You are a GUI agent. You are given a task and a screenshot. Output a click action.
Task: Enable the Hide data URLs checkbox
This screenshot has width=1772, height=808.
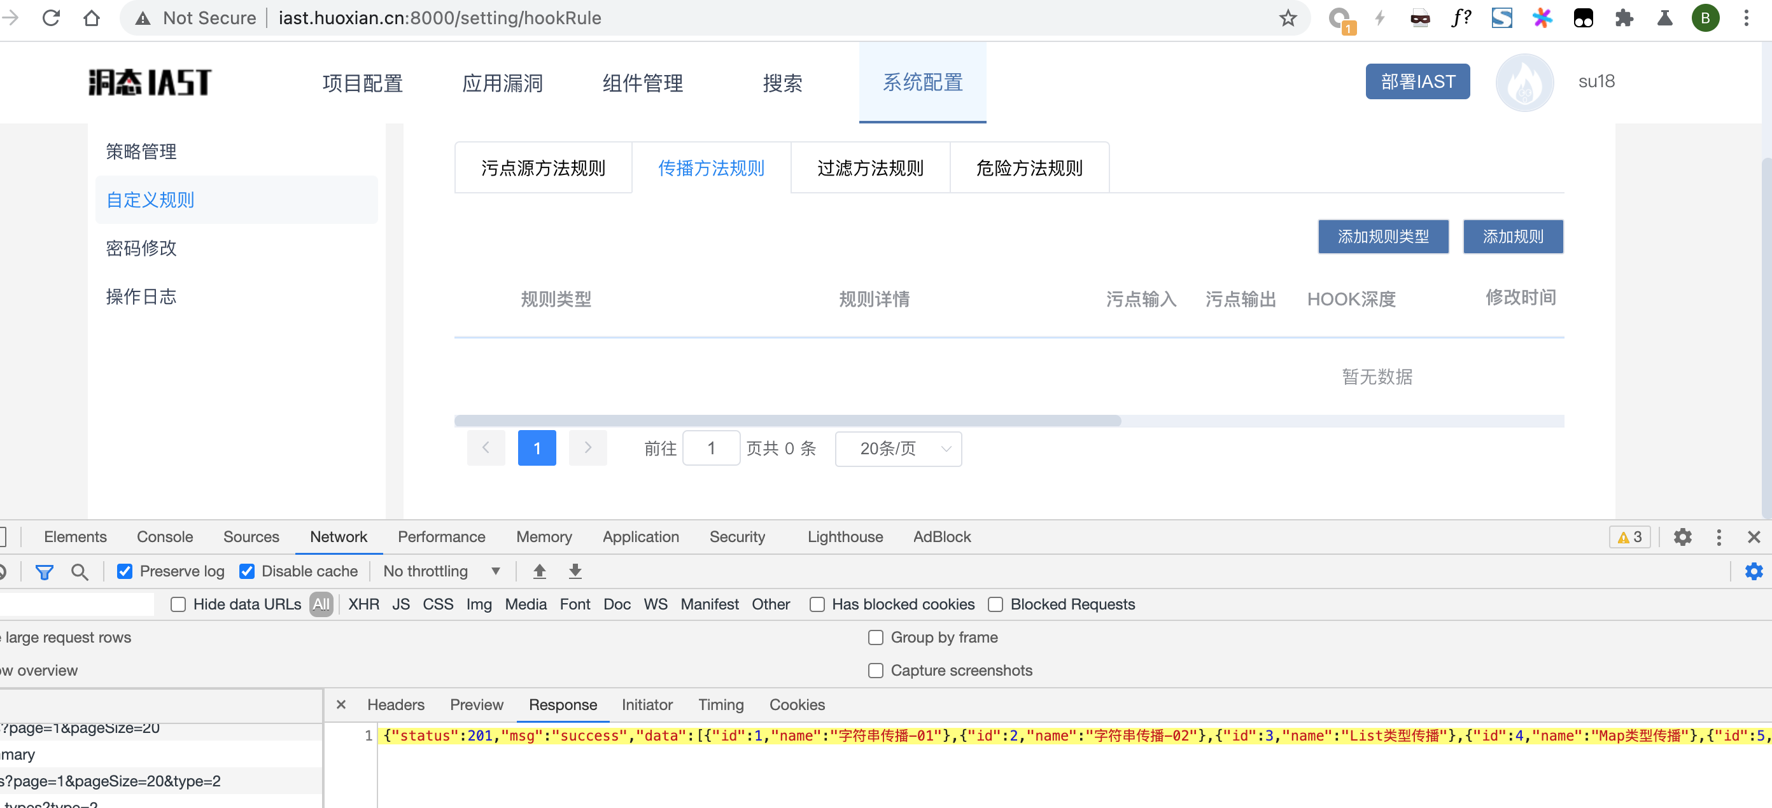point(178,604)
